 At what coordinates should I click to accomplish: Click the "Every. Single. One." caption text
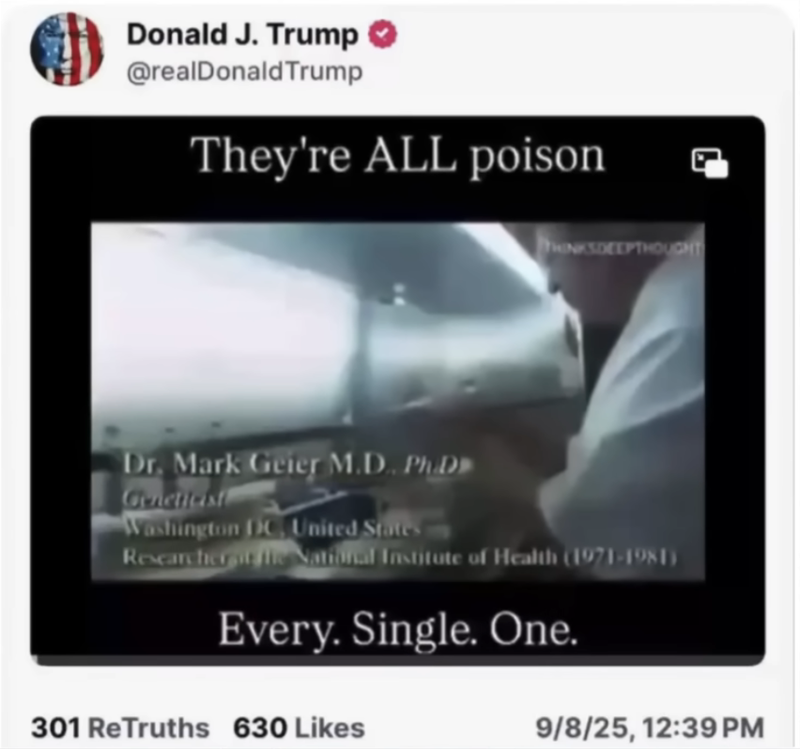point(398,628)
